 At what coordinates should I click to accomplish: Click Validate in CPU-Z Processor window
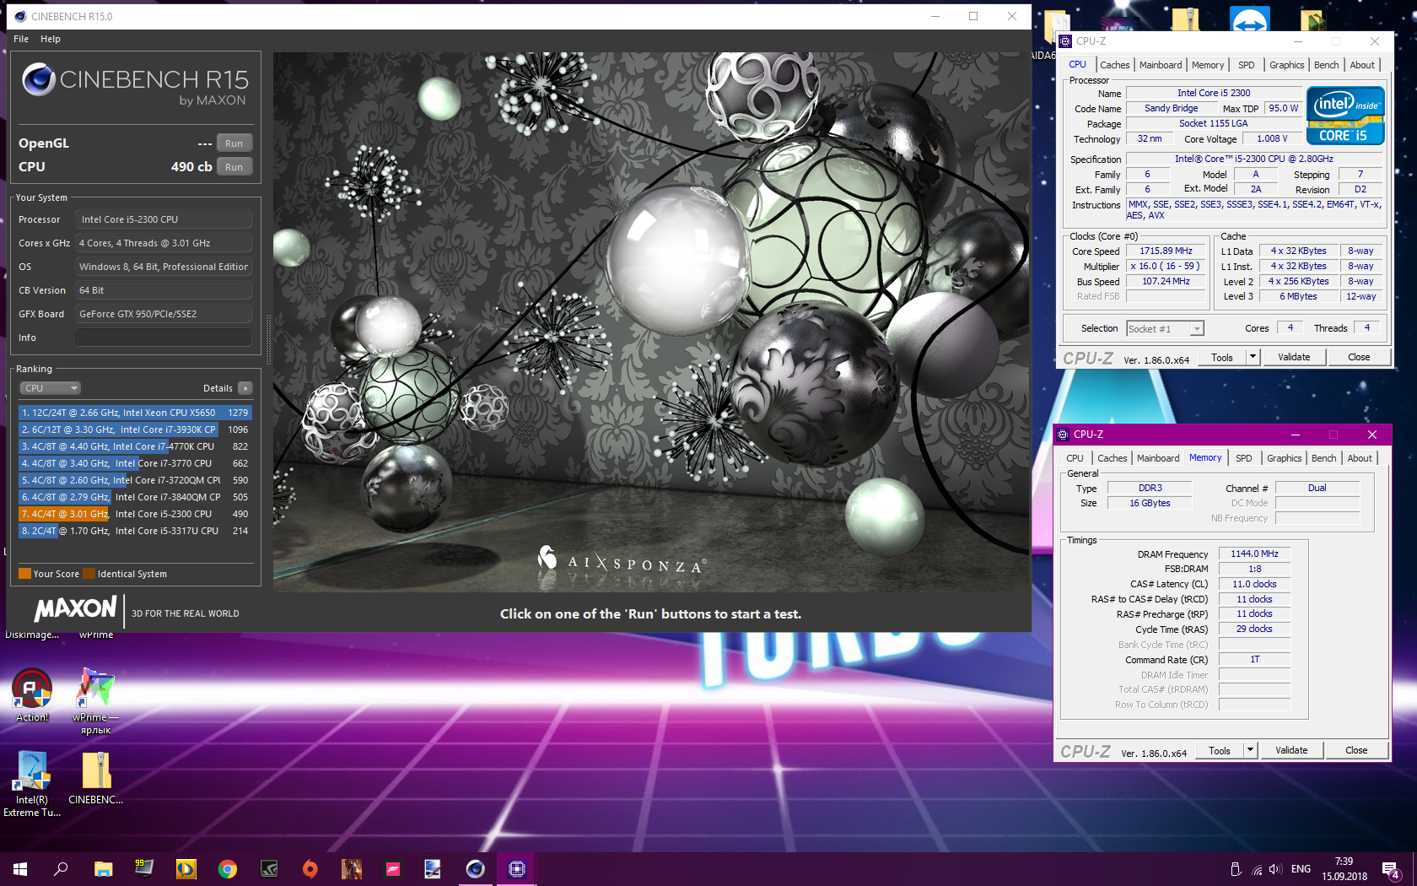coord(1294,357)
